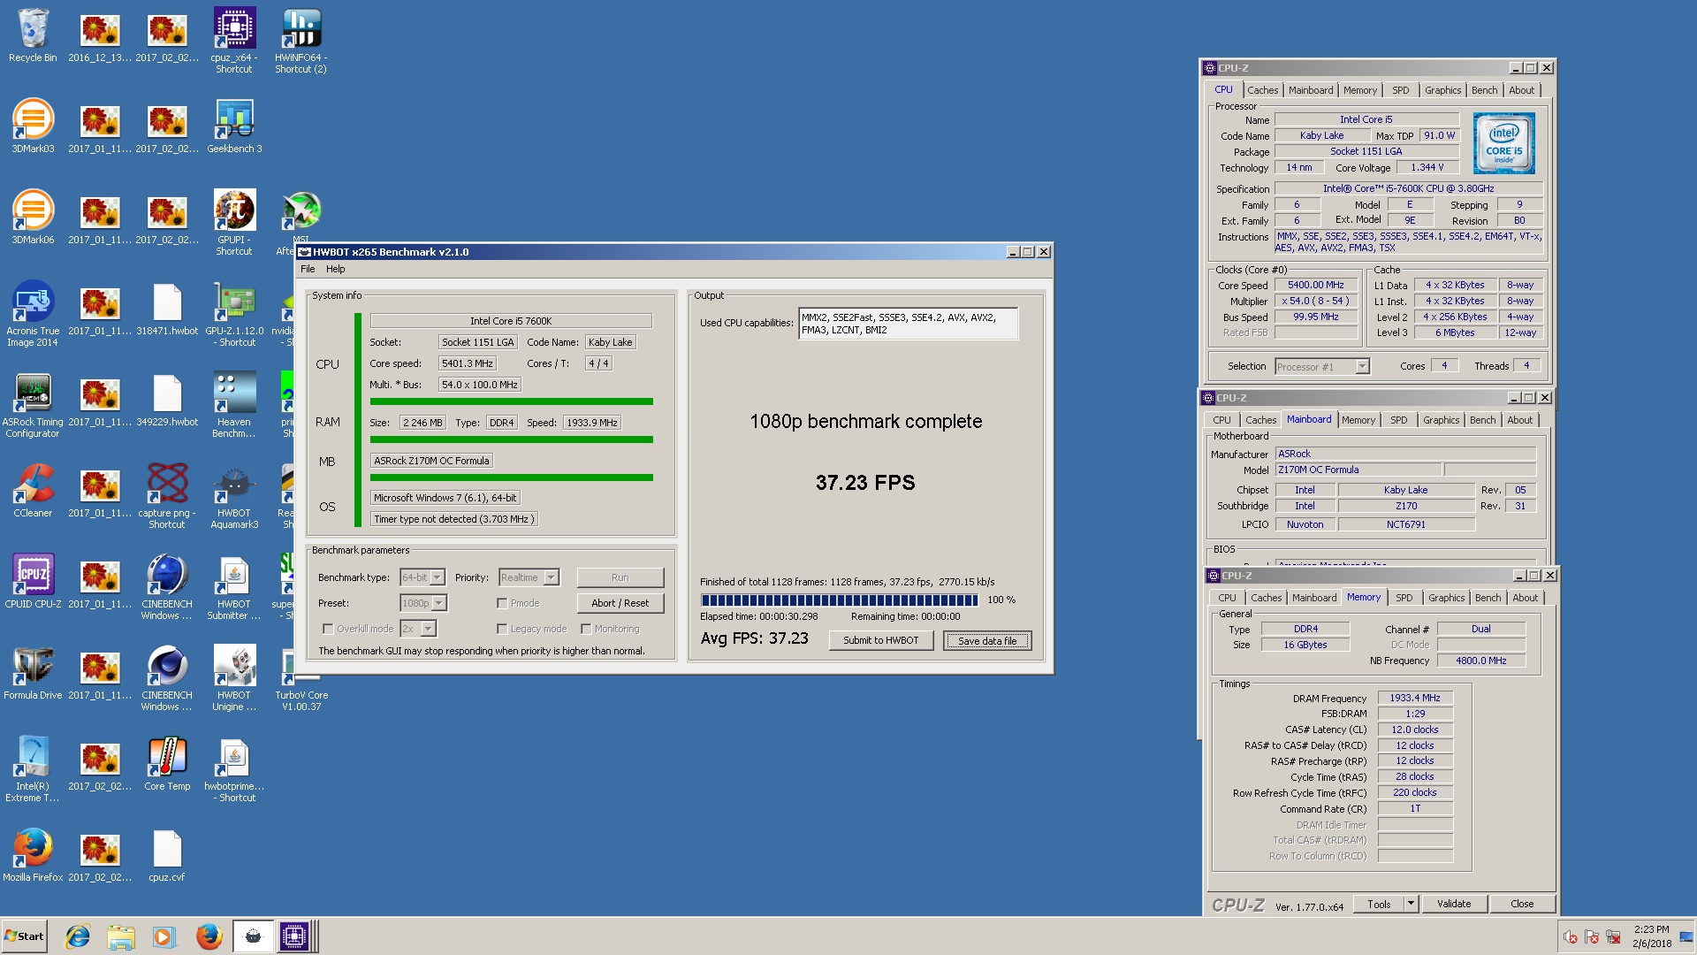Launch HWBOT Aquamark3 desktop icon

click(234, 495)
